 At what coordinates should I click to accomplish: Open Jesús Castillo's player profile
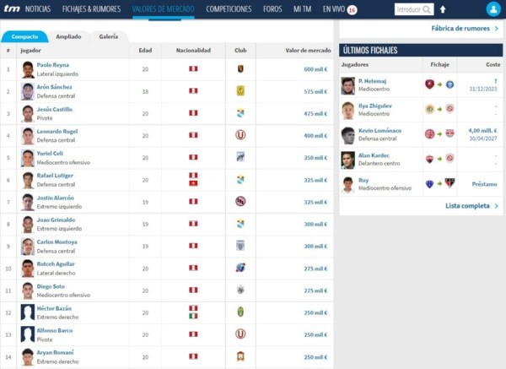(55, 109)
